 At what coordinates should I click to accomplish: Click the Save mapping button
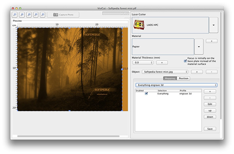click(210, 129)
